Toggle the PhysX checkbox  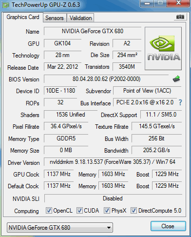[x=107, y=211]
